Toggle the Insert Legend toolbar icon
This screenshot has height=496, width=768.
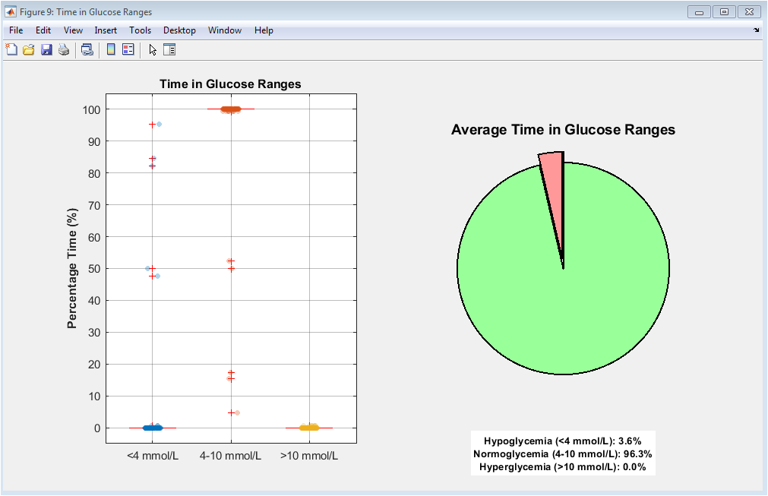pyautogui.click(x=128, y=50)
